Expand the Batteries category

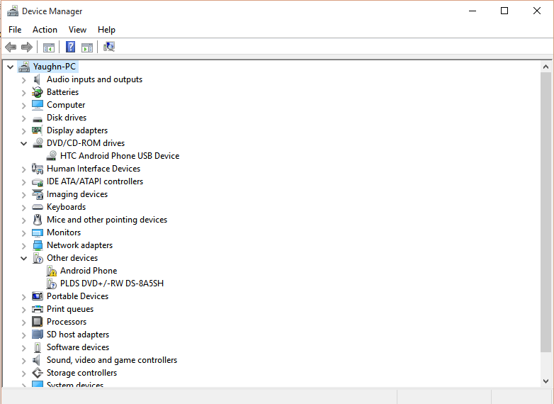point(23,93)
